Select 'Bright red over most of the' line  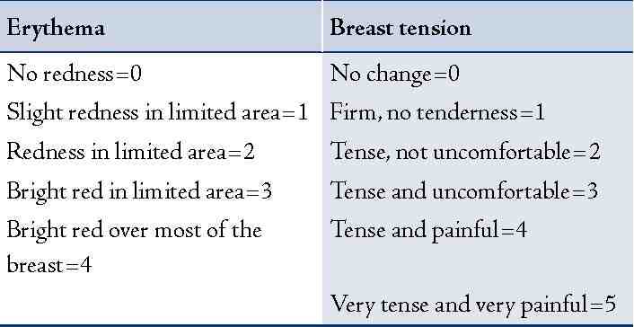tap(134, 230)
